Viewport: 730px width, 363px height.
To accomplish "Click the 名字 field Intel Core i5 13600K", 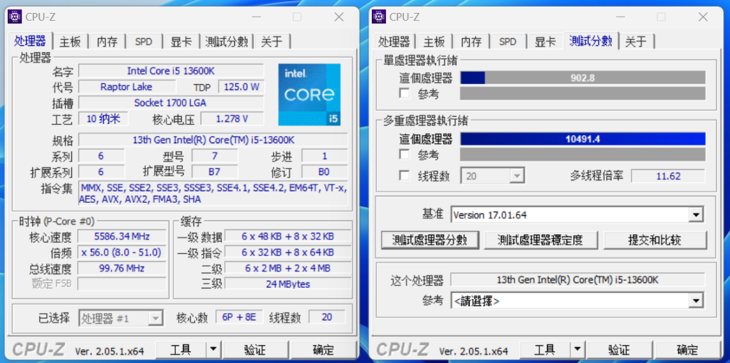I will (171, 71).
